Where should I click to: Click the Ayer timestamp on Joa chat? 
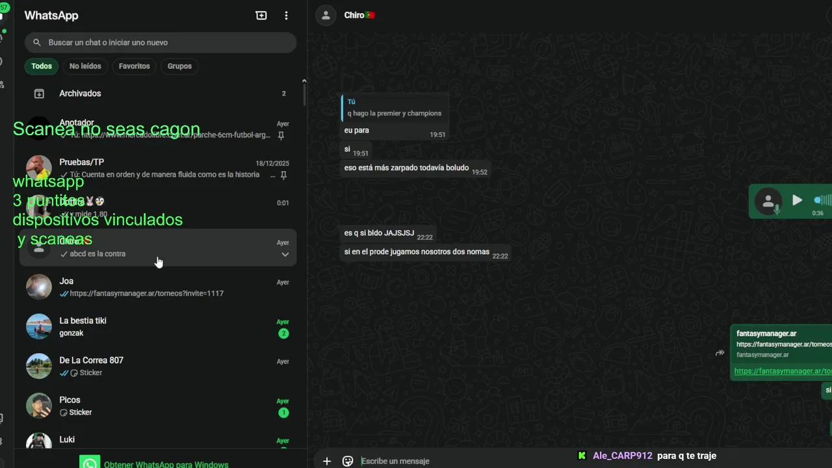pyautogui.click(x=283, y=283)
